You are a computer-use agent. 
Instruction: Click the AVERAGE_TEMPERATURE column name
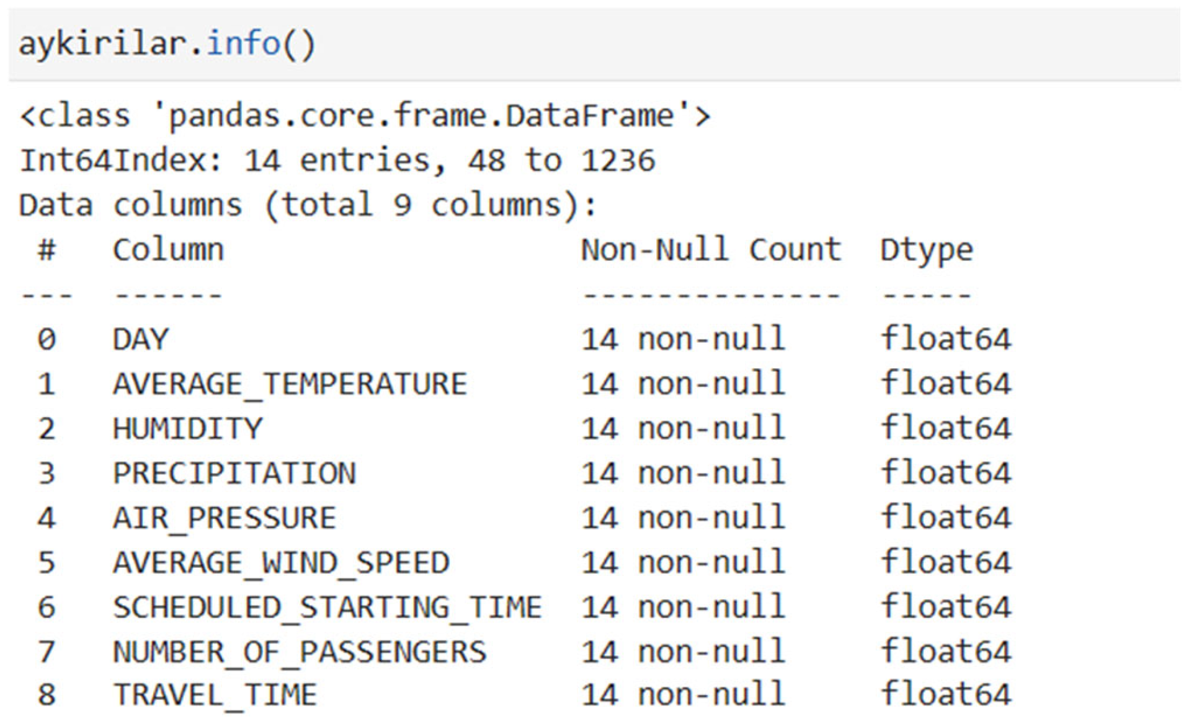point(290,384)
